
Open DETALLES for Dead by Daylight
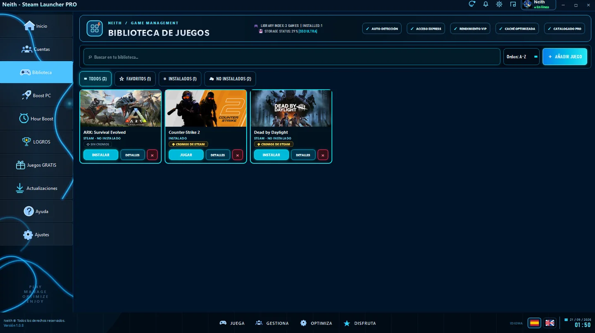303,155
